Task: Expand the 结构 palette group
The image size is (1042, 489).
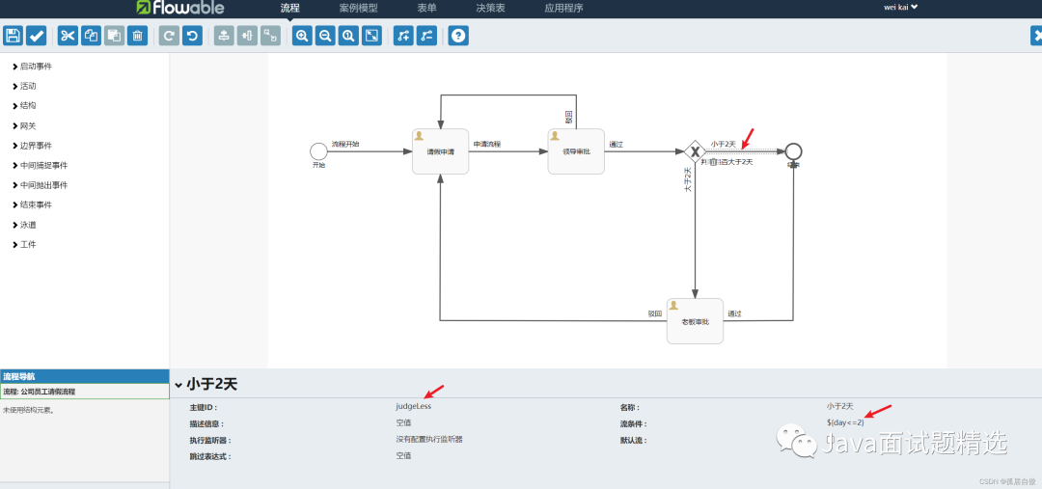Action: 24,106
